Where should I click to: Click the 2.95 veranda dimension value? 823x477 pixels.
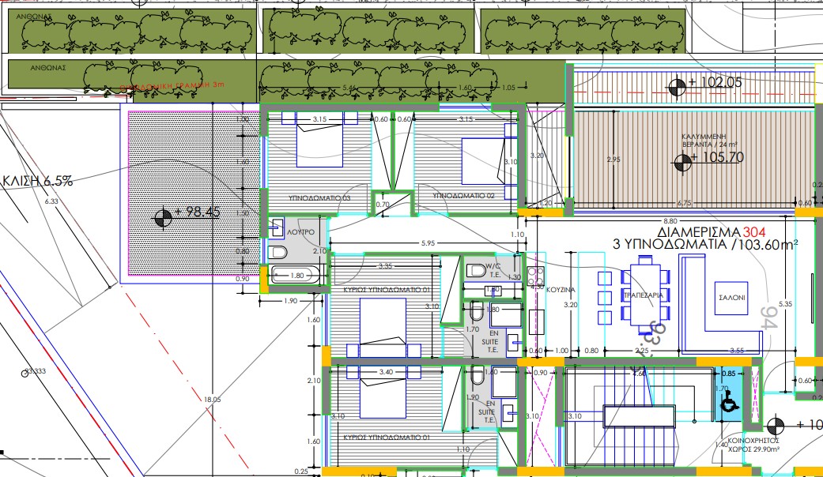point(613,160)
